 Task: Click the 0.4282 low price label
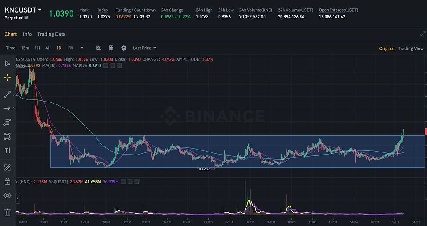(x=204, y=169)
